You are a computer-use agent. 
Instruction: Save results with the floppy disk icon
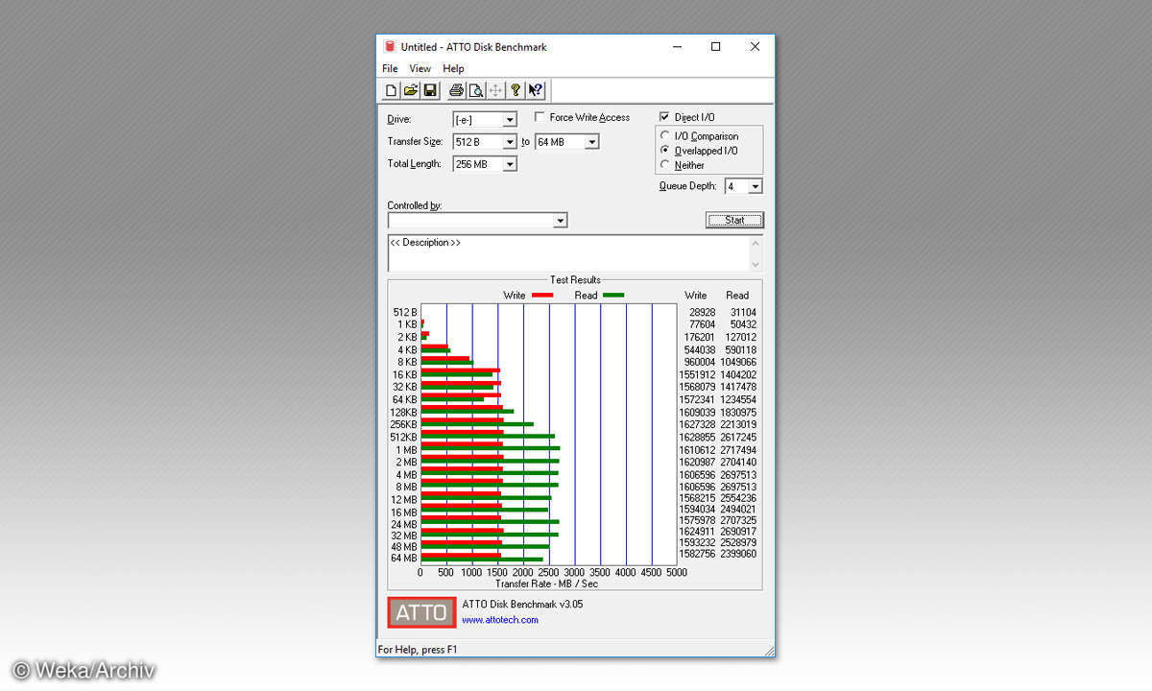click(430, 90)
